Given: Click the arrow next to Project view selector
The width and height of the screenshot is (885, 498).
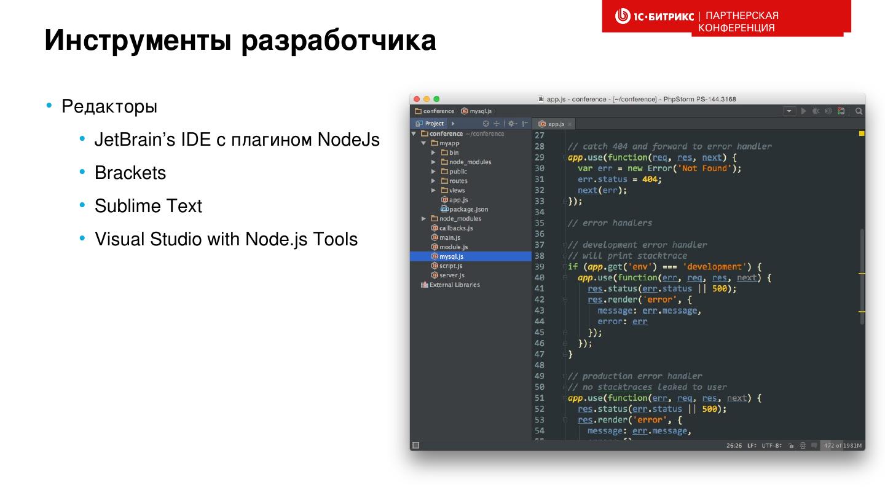Looking at the screenshot, I should point(453,124).
